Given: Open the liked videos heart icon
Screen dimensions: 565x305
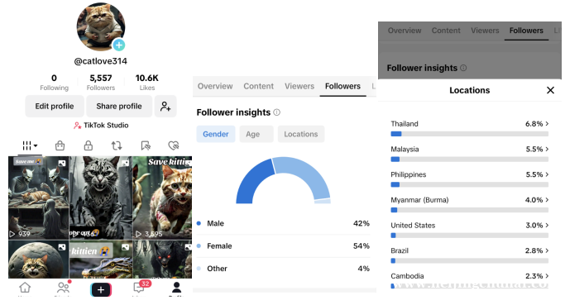Looking at the screenshot, I should [x=174, y=145].
